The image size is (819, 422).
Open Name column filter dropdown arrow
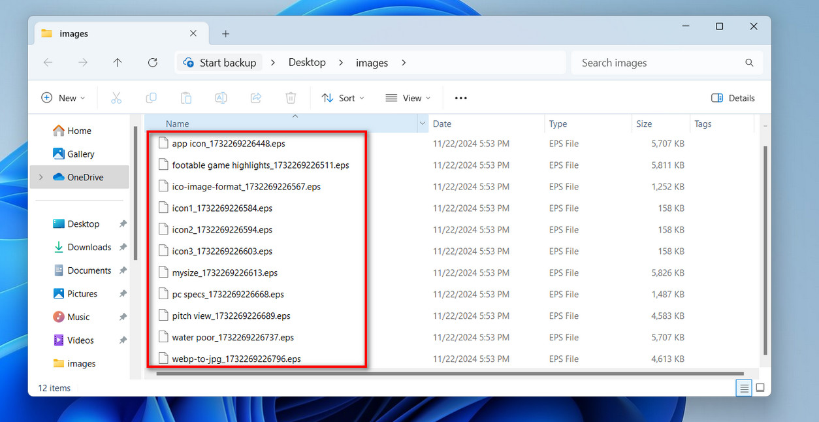422,123
